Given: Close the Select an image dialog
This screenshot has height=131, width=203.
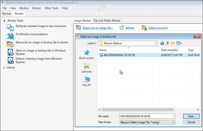Looking at the screenshot, I should [197, 36].
